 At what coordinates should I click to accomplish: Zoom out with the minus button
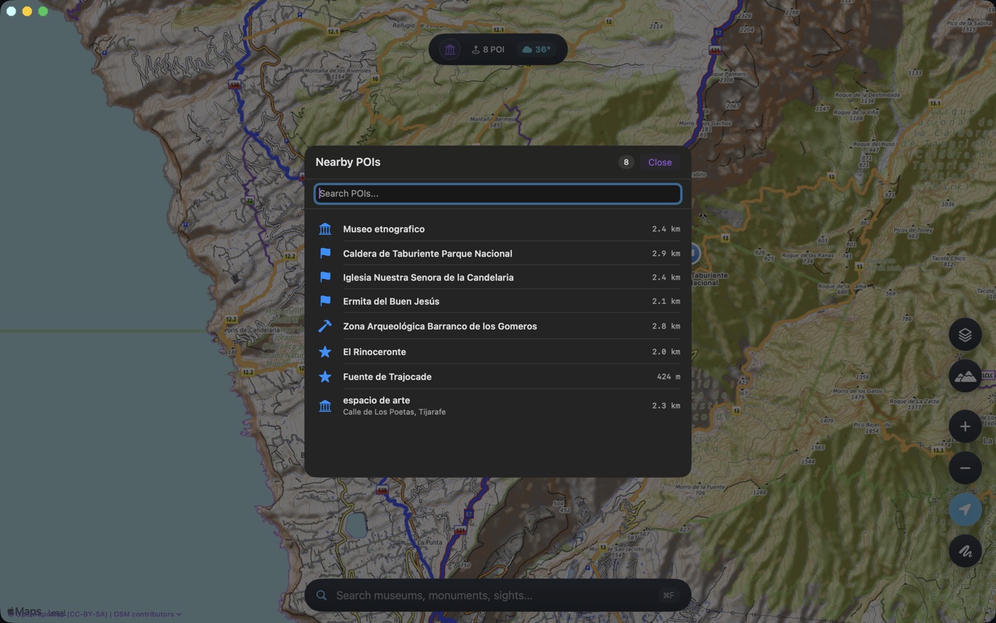[965, 468]
